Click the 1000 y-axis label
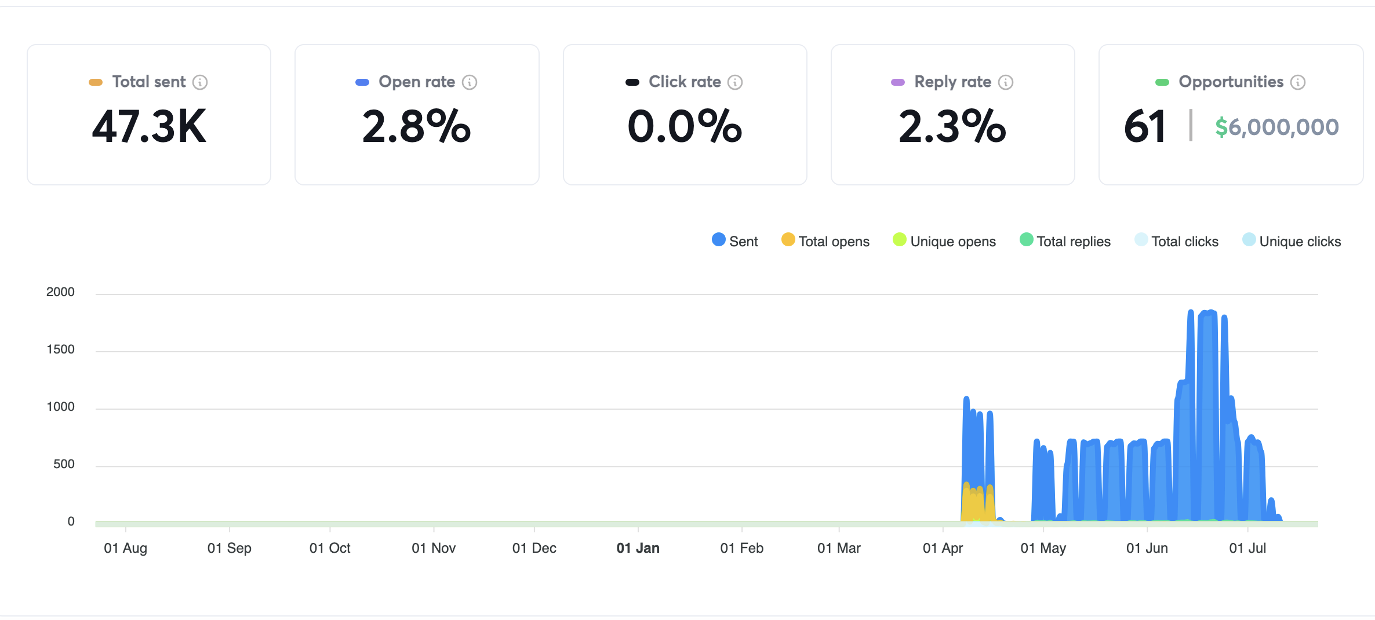 coord(60,407)
